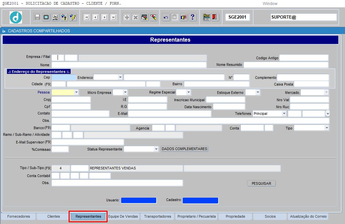Click the blue Cadastro field
Image resolution: width=345 pixels, height=224 pixels.
click(x=200, y=200)
